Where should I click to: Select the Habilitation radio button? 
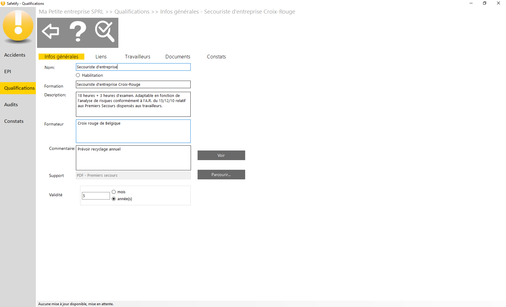[x=78, y=75]
